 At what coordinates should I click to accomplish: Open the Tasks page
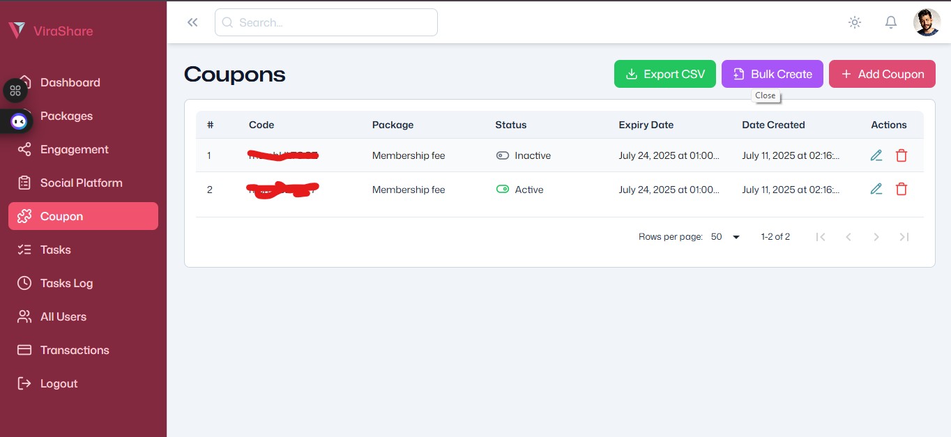click(83, 250)
